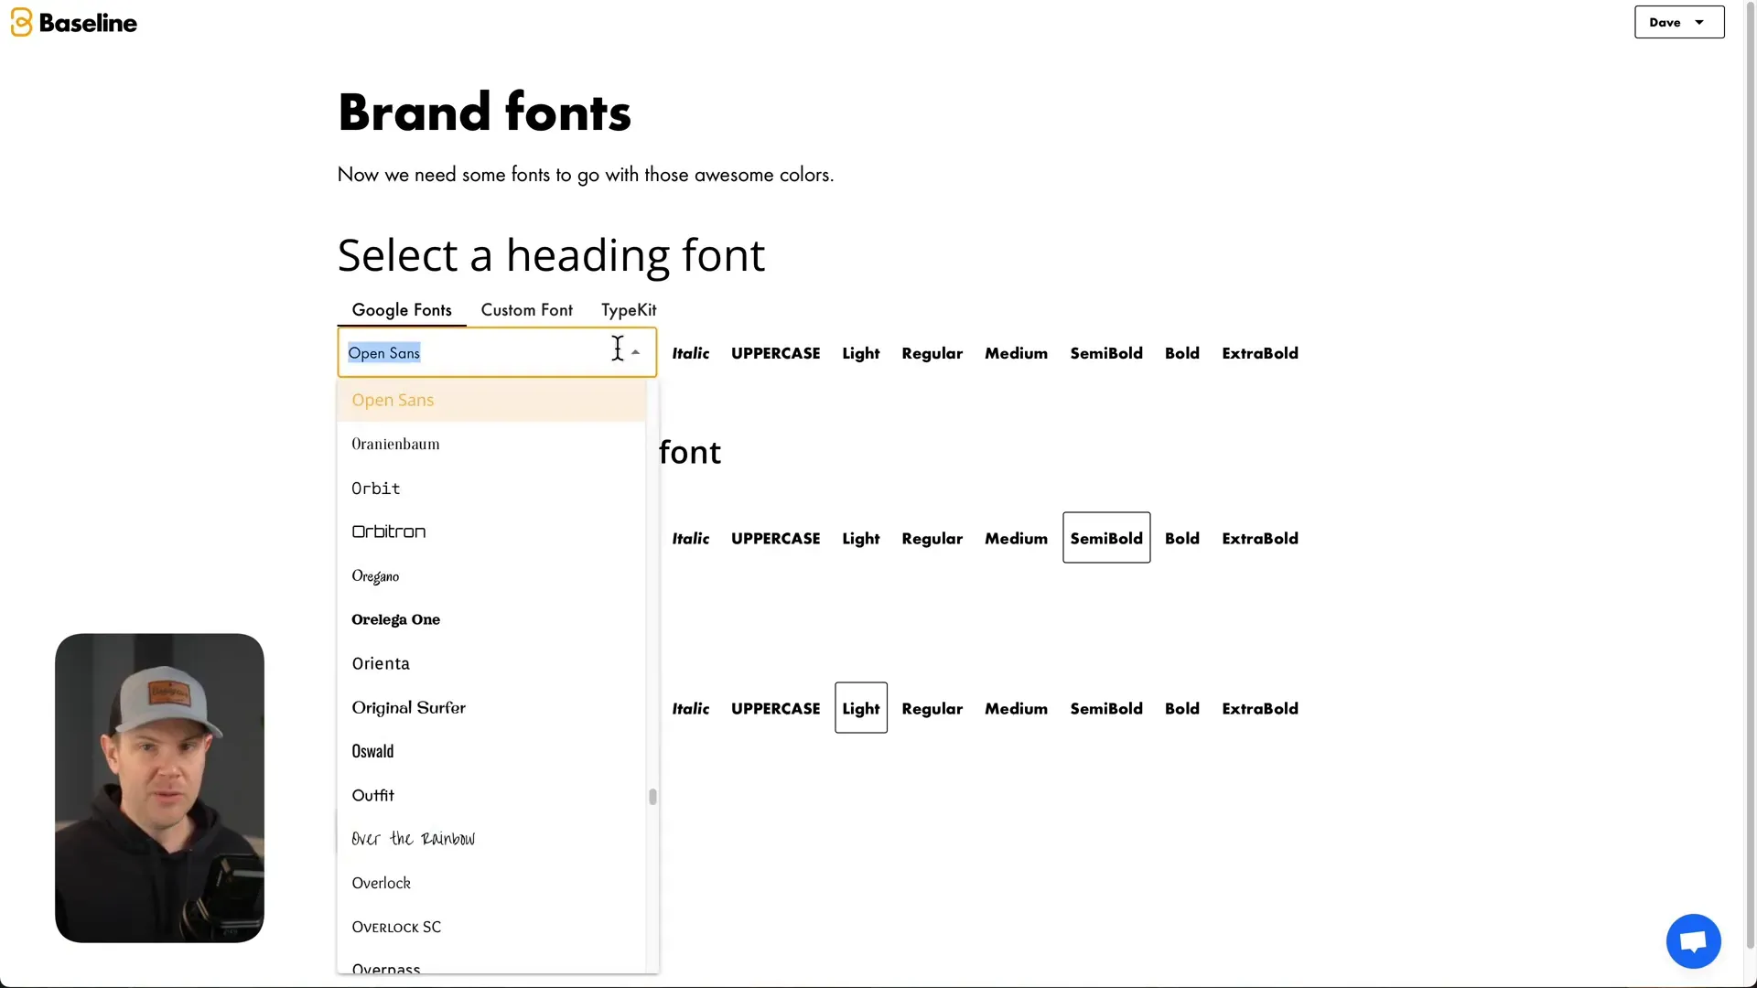
Task: Select Regular in the Light-selected row
Action: tap(932, 708)
